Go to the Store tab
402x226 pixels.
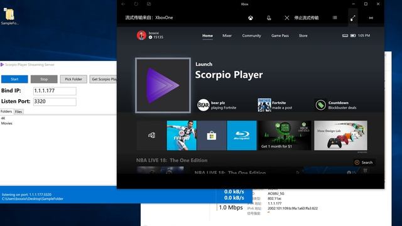(x=303, y=36)
